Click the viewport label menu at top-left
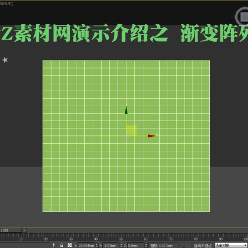 6,3
